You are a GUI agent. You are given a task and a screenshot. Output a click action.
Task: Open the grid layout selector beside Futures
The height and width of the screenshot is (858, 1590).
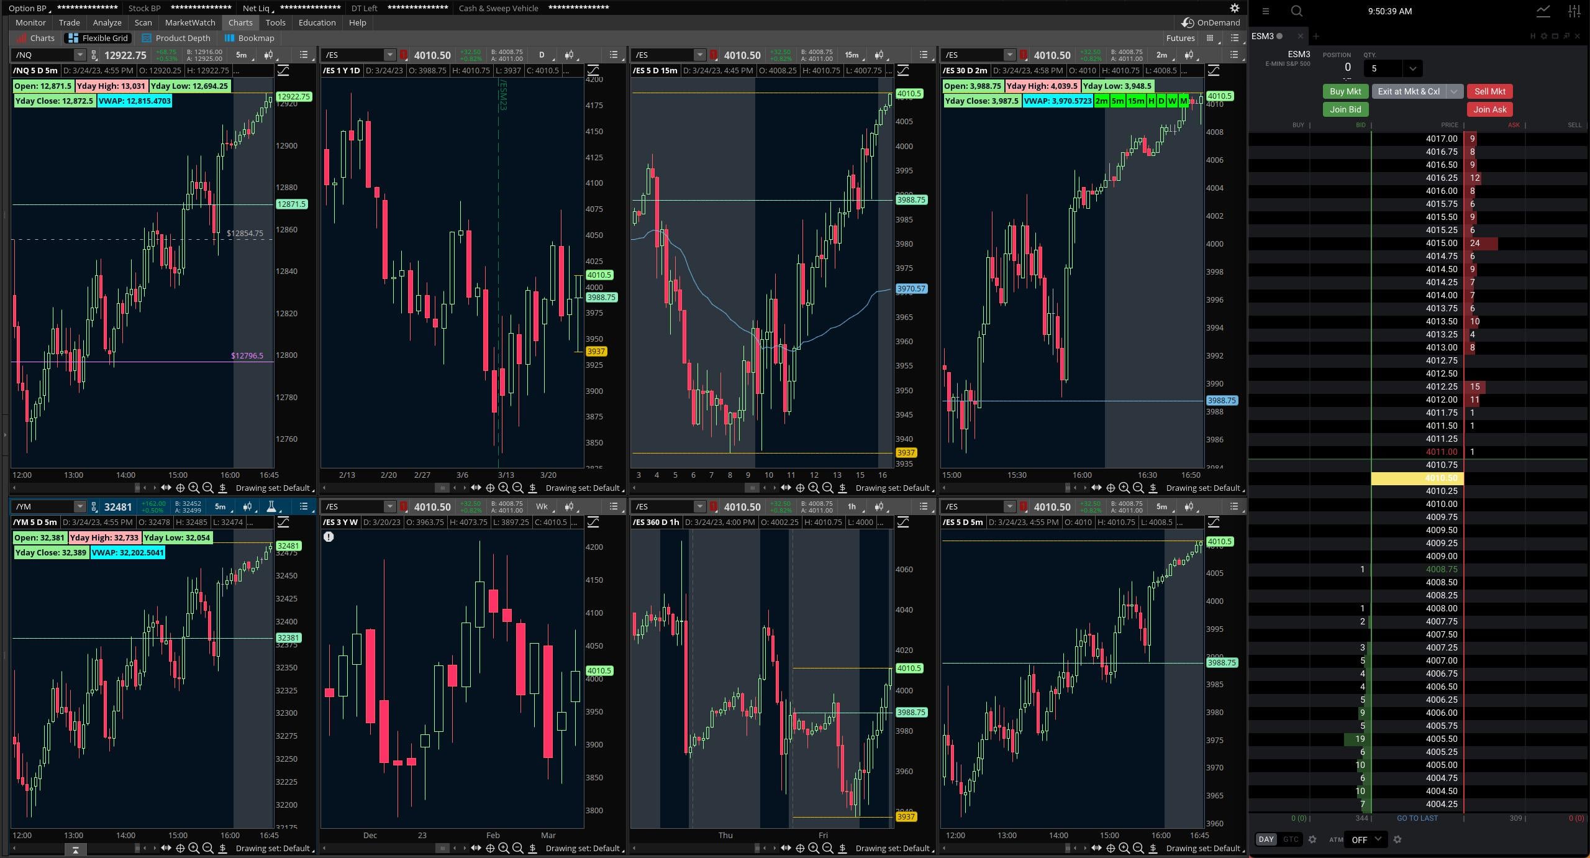click(x=1210, y=38)
